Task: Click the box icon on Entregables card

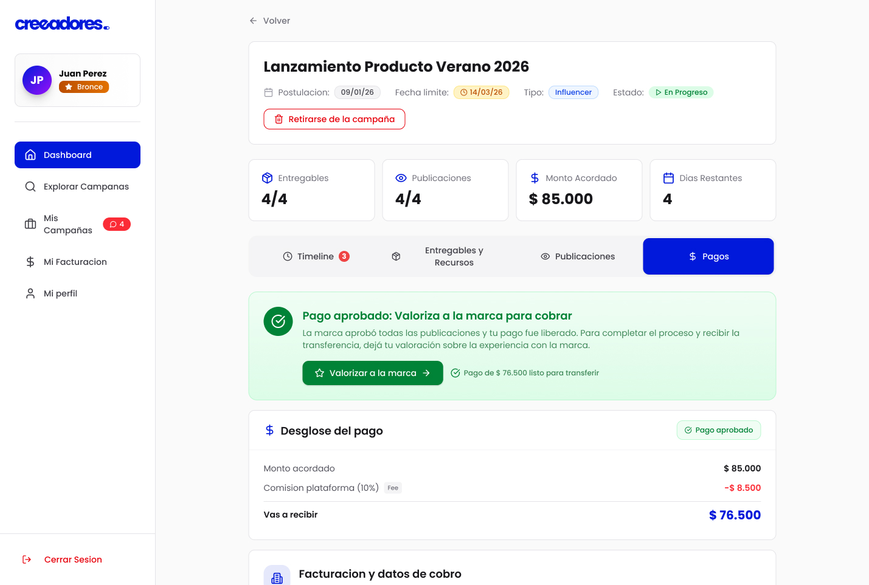Action: tap(267, 178)
